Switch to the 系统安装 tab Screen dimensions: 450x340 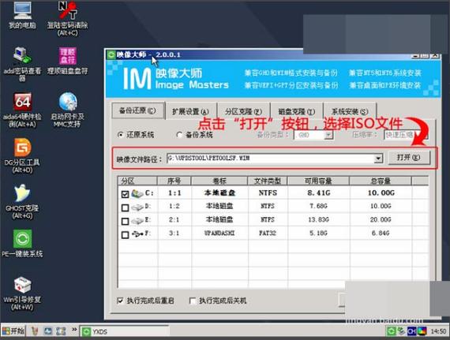tap(350, 111)
